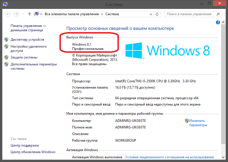
Task: Click shield icon beside Дополнительные параметры системы
Action: click(x=6, y=64)
